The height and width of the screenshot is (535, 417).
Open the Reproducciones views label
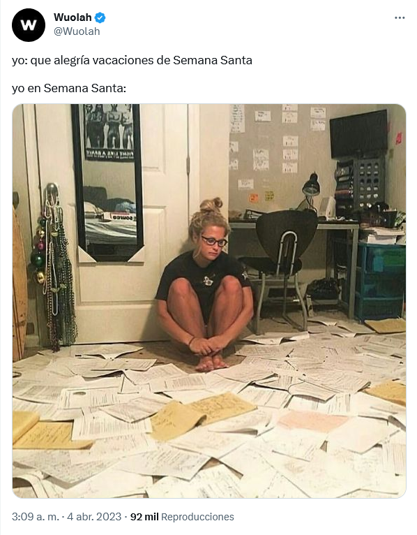pyautogui.click(x=197, y=517)
